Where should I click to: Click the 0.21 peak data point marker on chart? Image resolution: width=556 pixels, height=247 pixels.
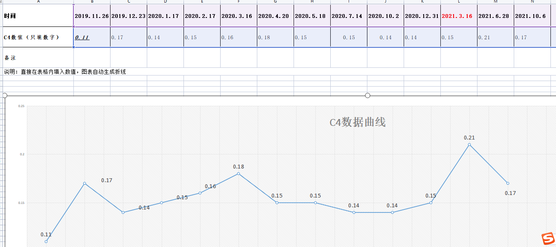pyautogui.click(x=469, y=145)
